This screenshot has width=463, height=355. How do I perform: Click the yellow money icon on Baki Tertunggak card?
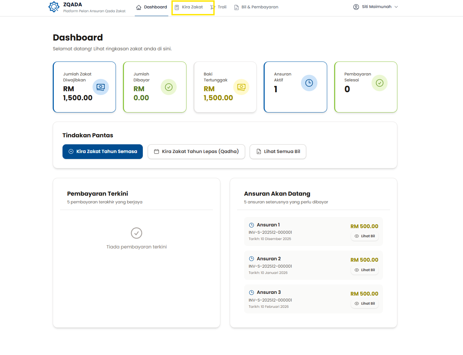point(241,87)
